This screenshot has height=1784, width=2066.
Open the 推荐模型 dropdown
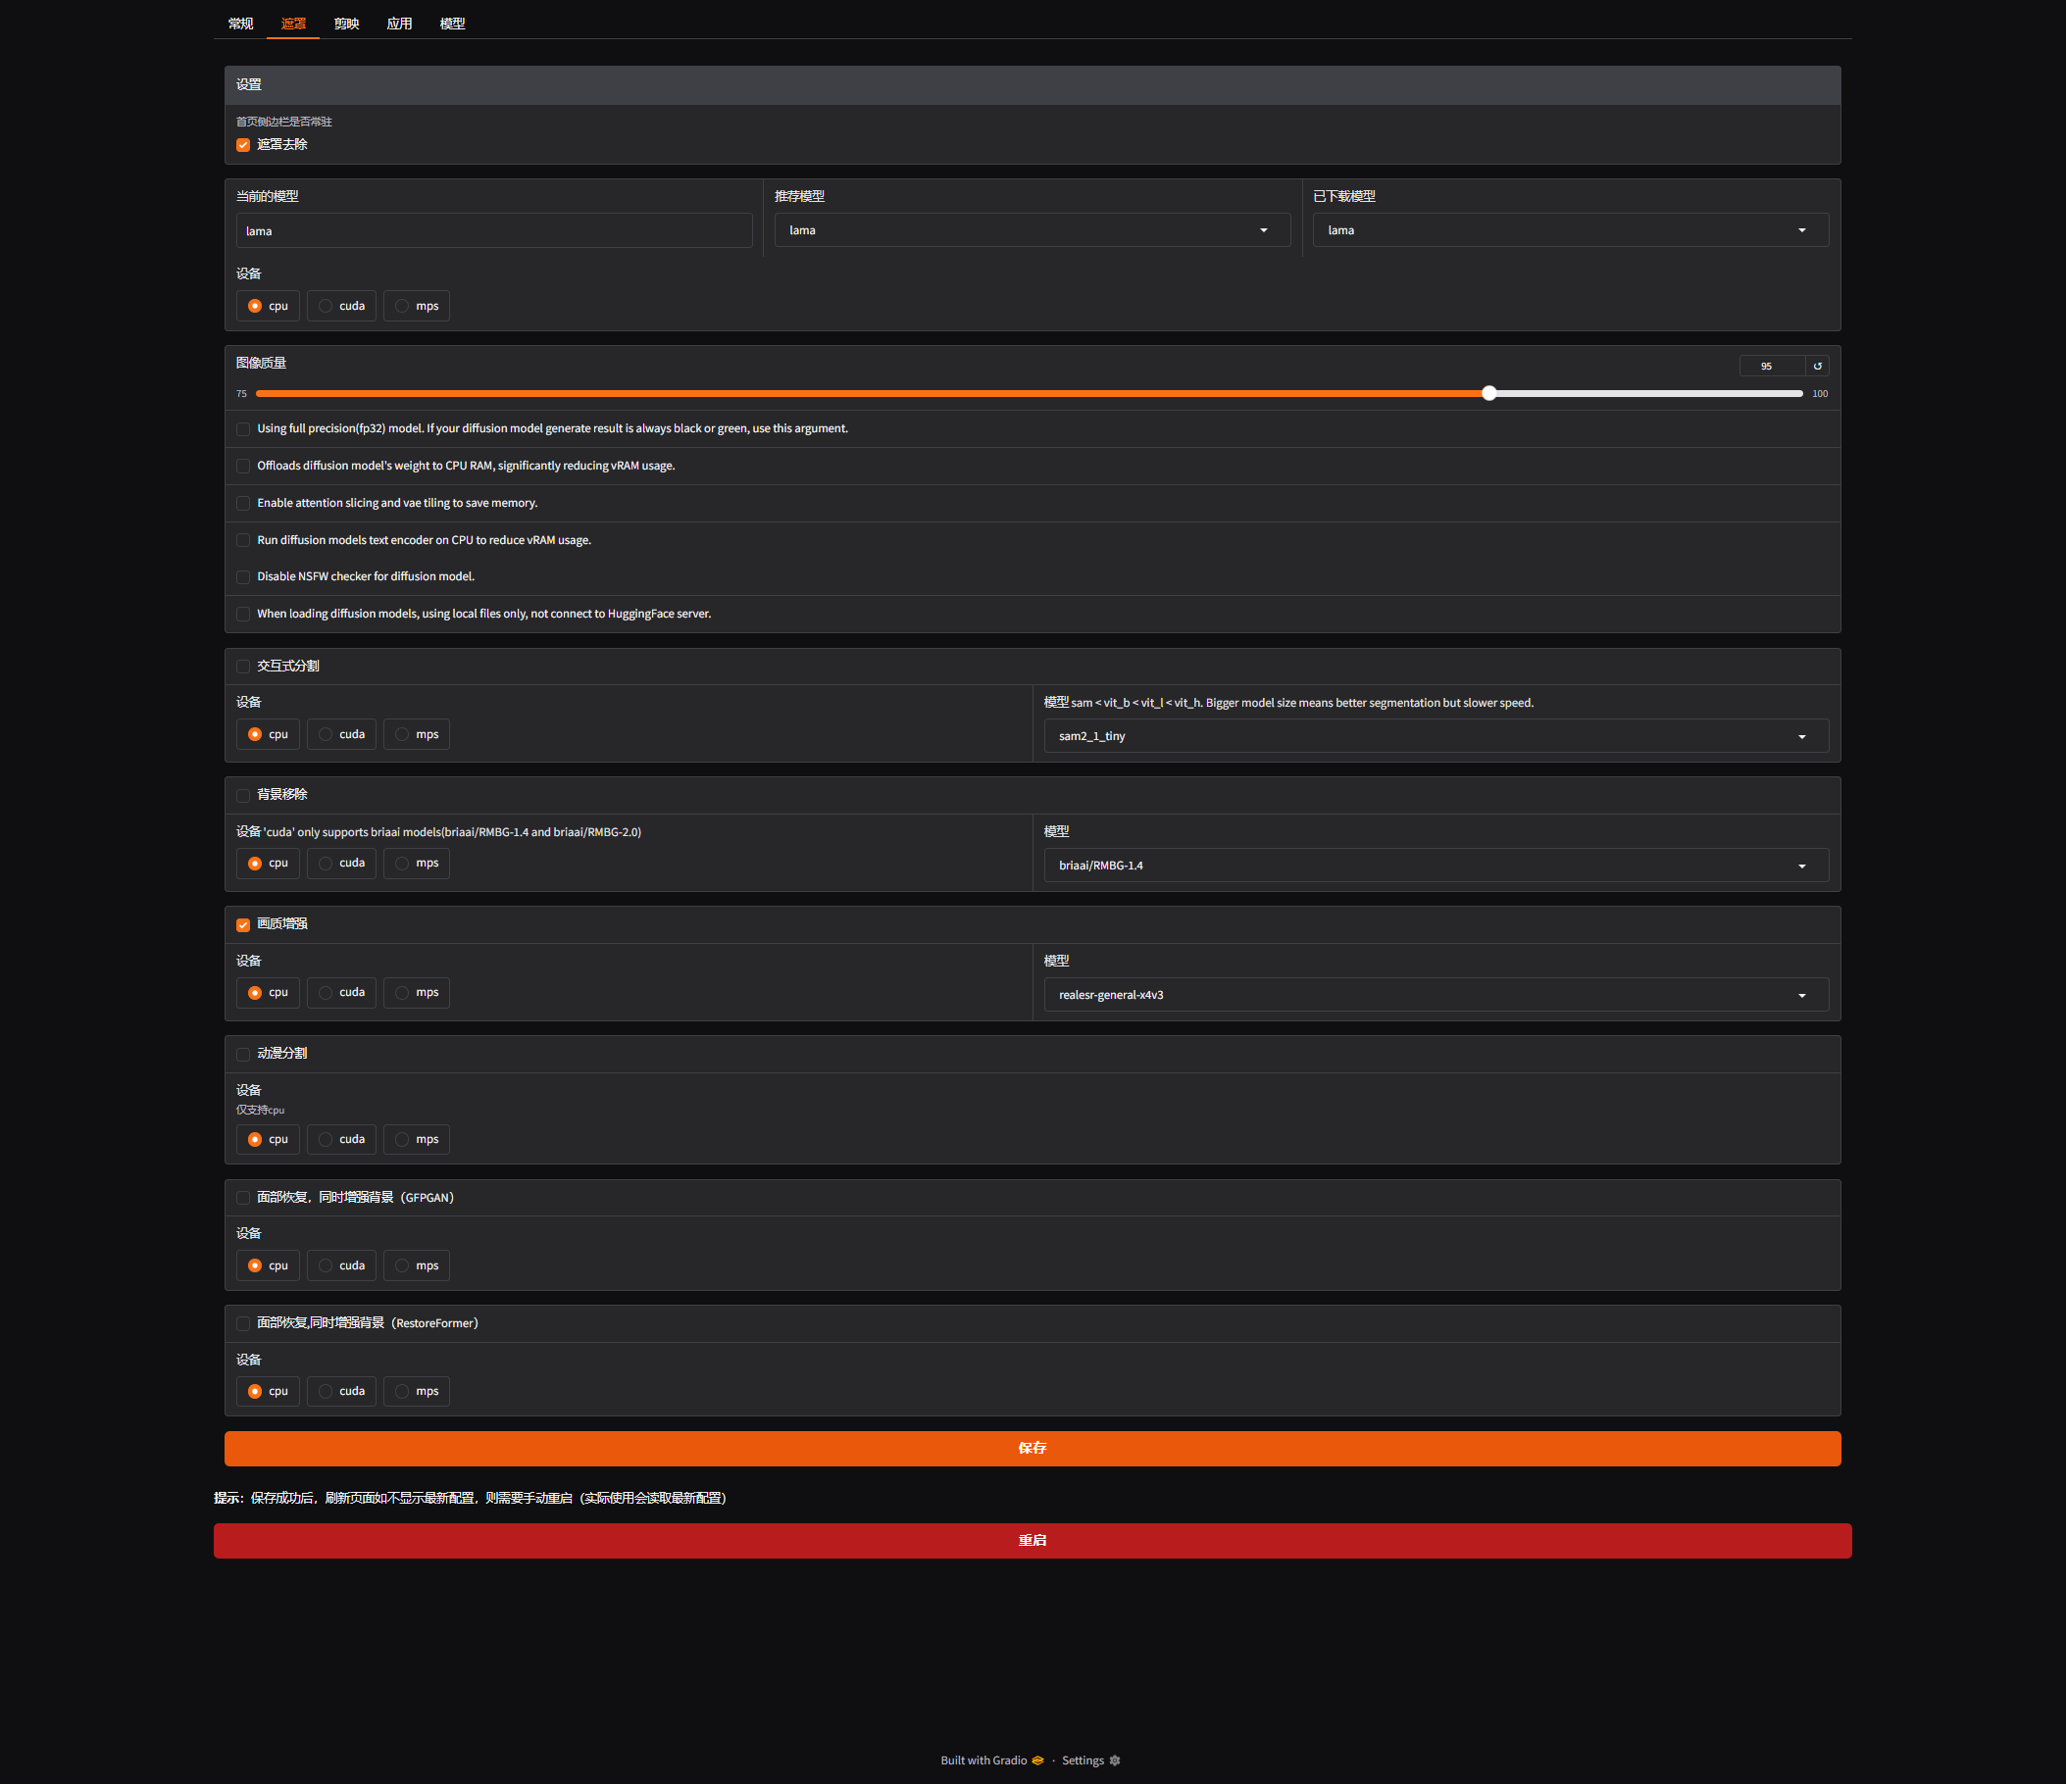coord(1032,230)
